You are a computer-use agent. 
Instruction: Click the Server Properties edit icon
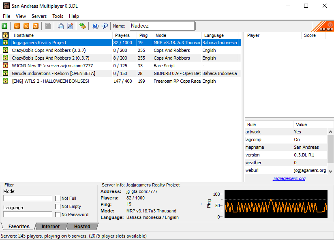point(70,26)
